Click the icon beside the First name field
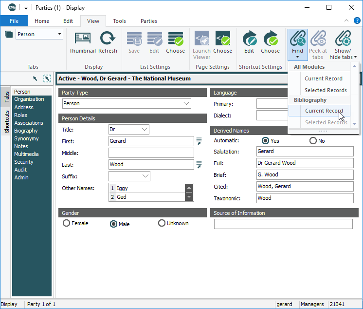The height and width of the screenshot is (309, 363). (x=199, y=141)
